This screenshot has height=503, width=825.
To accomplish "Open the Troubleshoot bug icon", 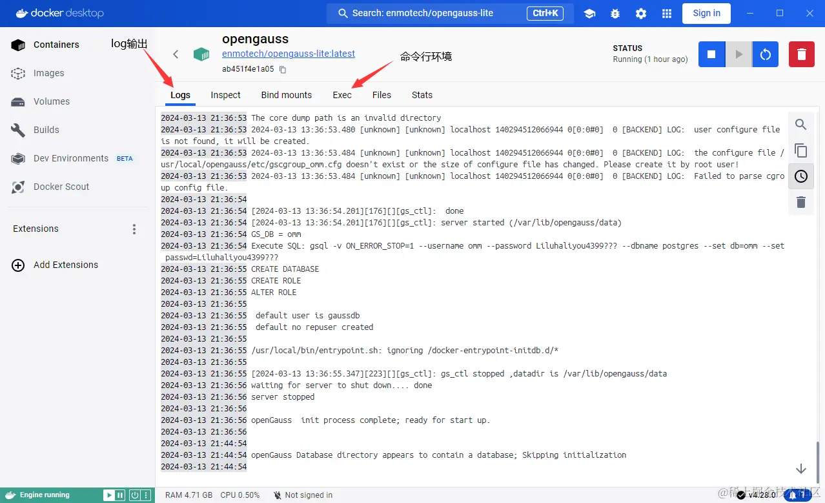I will pos(615,14).
